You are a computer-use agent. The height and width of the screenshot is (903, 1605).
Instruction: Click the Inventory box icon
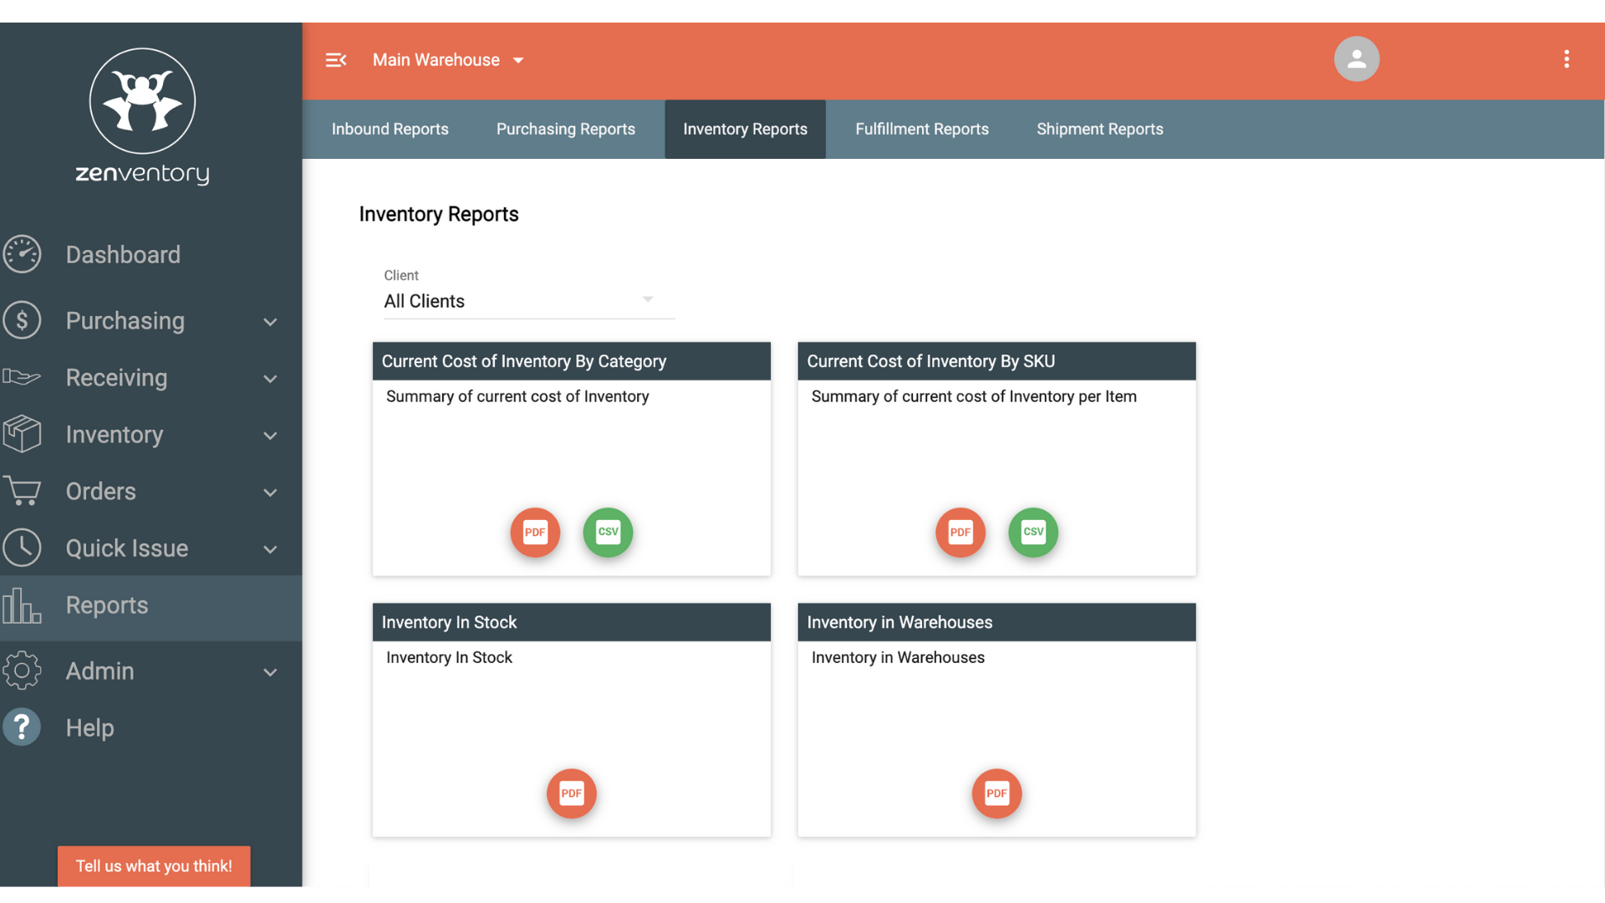22,434
